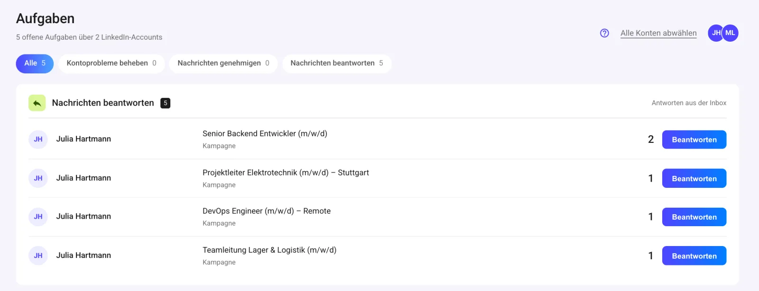Click JH avatar in Teamleitung Lager row
Image resolution: width=759 pixels, height=291 pixels.
click(38, 256)
